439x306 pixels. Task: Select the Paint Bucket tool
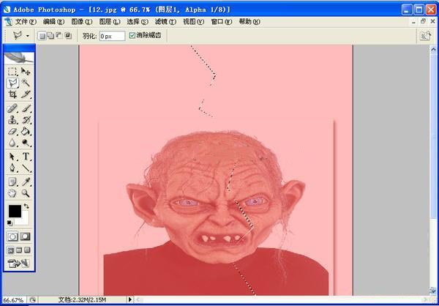pos(26,131)
